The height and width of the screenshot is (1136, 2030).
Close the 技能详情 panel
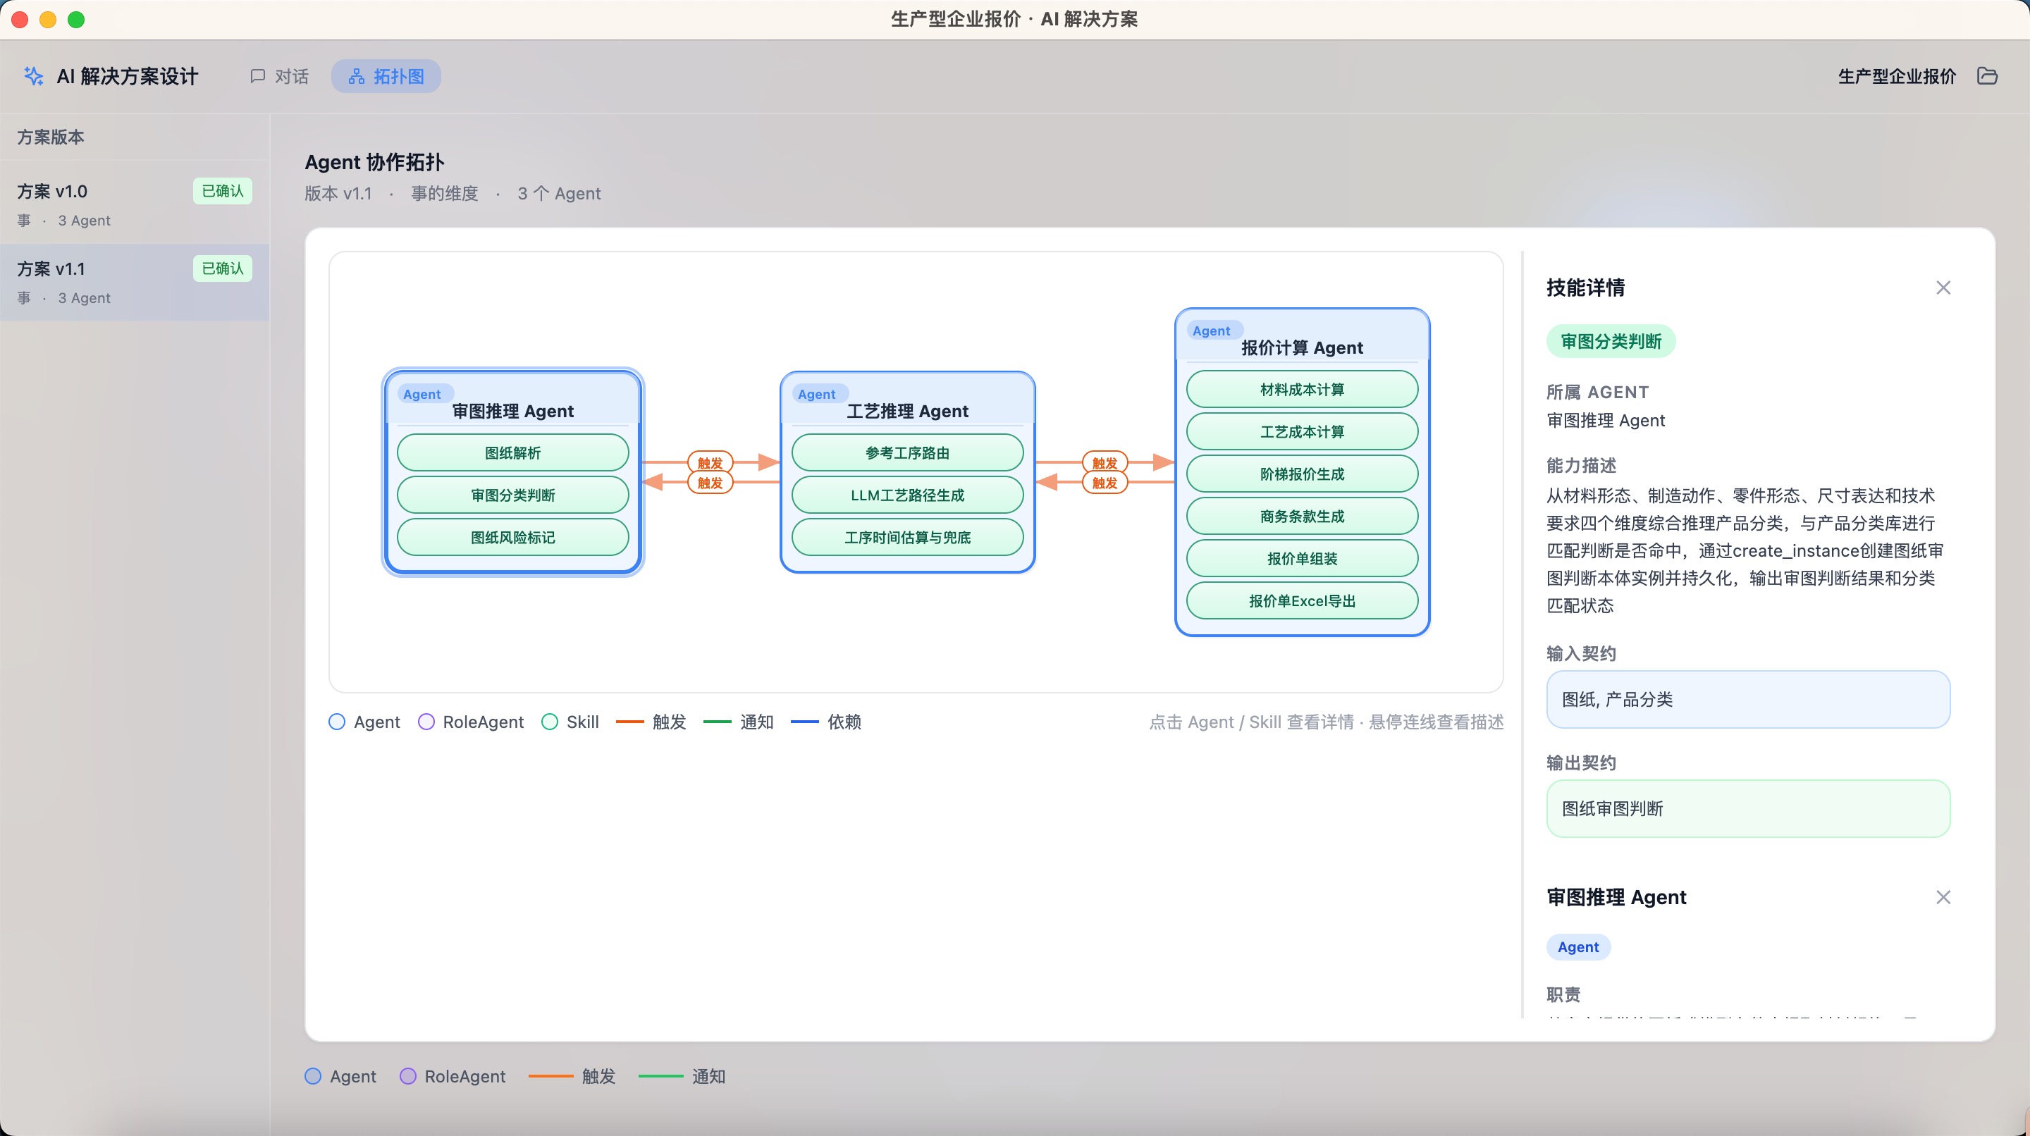coord(1943,288)
